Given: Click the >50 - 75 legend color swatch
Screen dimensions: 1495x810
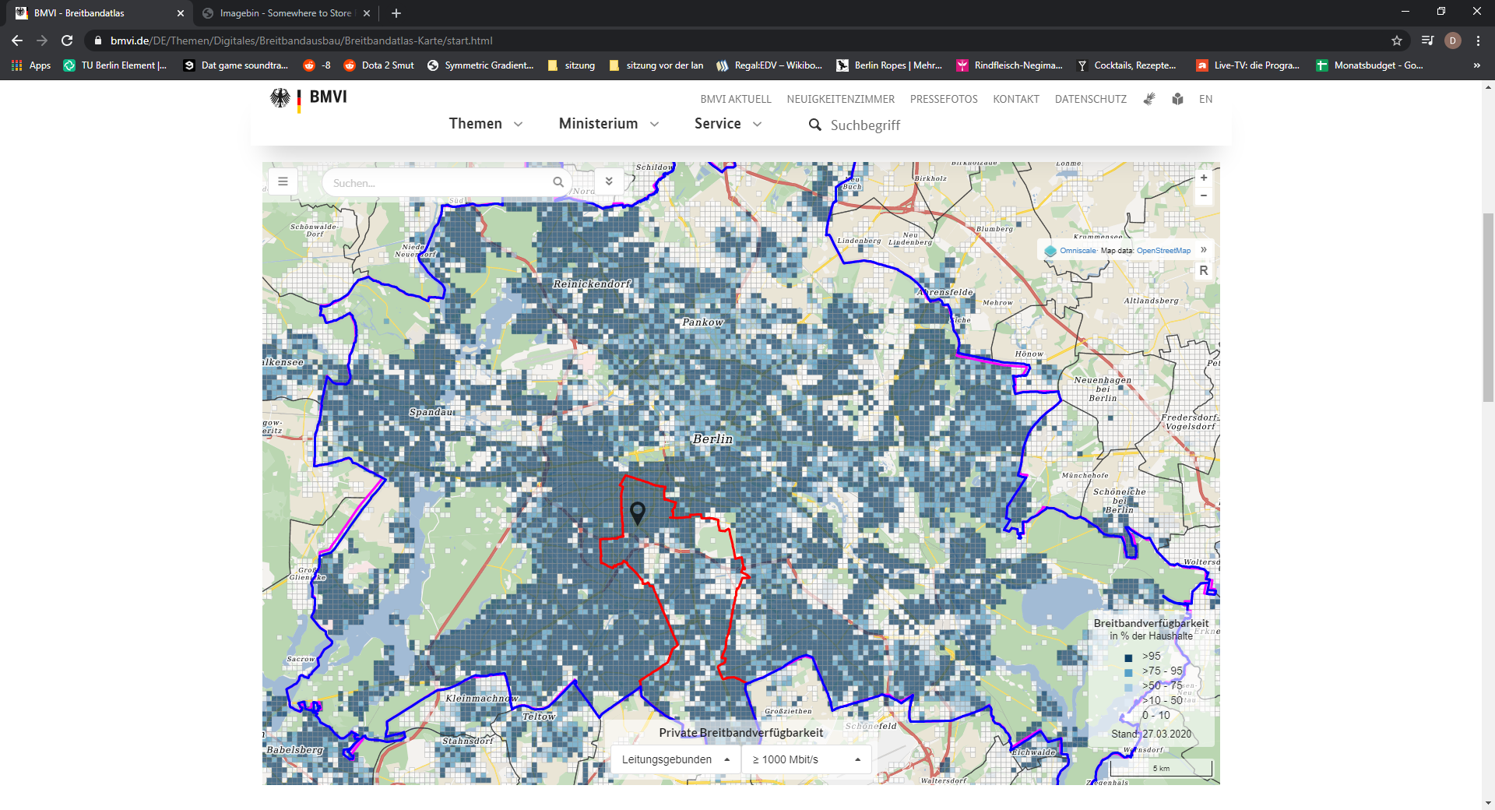Looking at the screenshot, I should click(x=1128, y=688).
